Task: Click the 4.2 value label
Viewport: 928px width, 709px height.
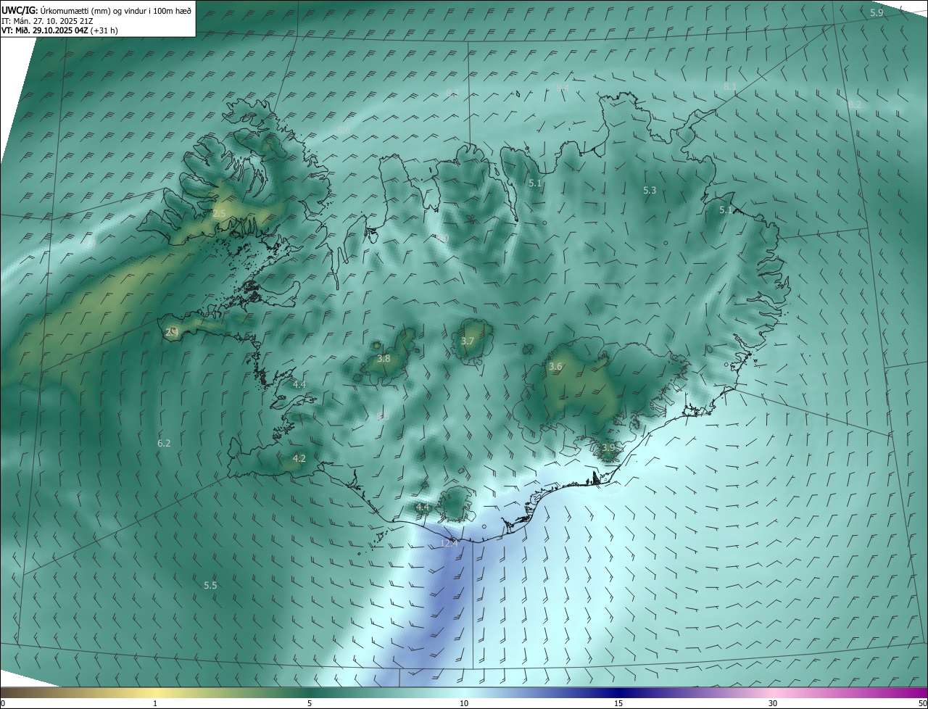Action: coord(299,458)
